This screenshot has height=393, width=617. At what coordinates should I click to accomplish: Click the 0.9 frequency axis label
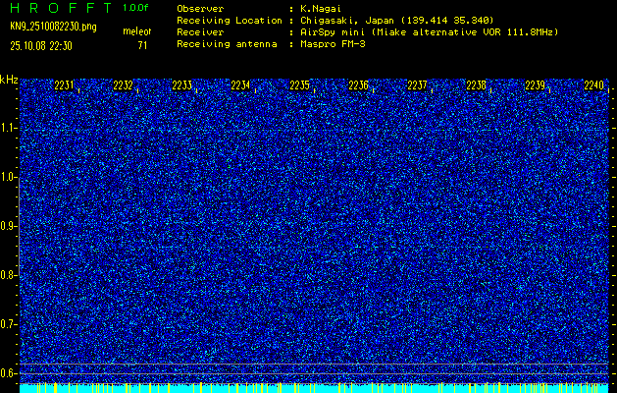[9, 226]
